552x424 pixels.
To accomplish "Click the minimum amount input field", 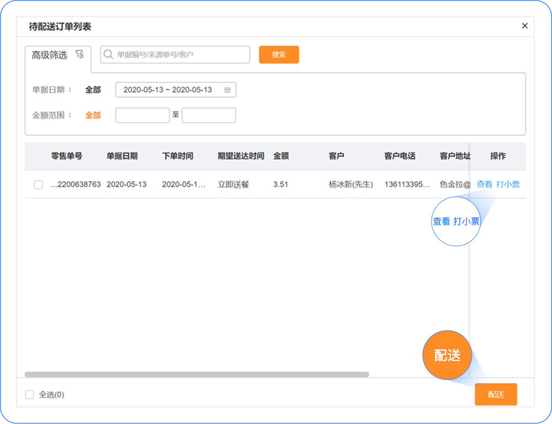I will point(142,115).
